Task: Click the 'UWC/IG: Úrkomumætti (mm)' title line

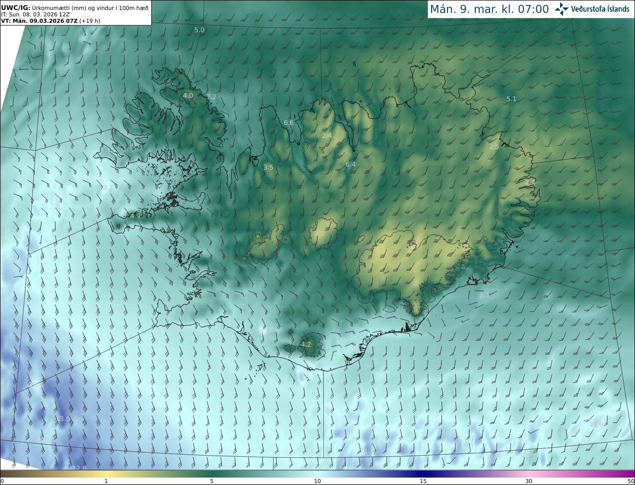Action: (x=74, y=7)
